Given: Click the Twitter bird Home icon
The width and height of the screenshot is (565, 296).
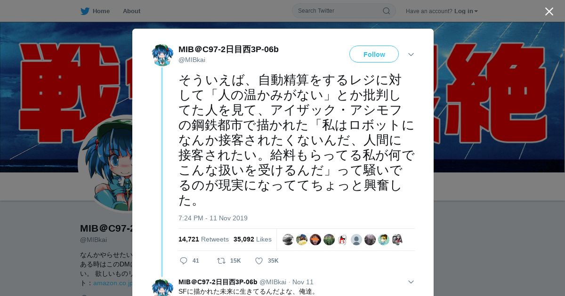Looking at the screenshot, I should coord(85,11).
